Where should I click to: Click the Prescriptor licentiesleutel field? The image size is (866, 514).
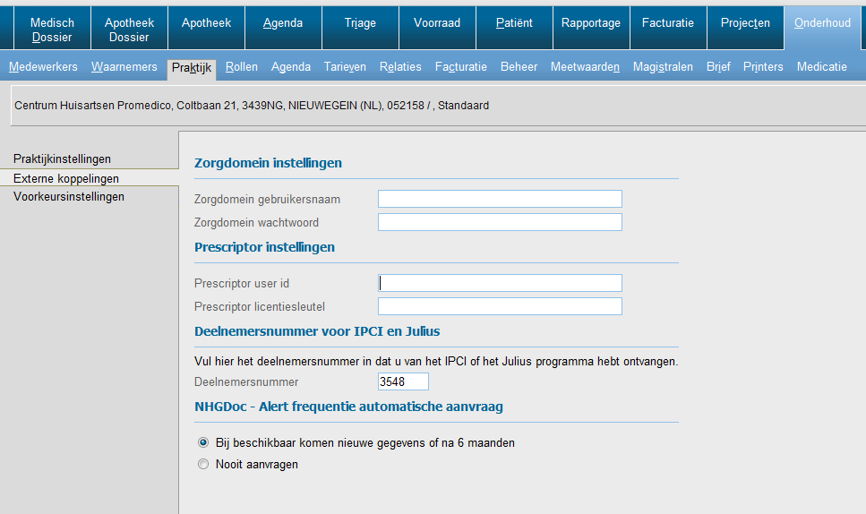(500, 306)
